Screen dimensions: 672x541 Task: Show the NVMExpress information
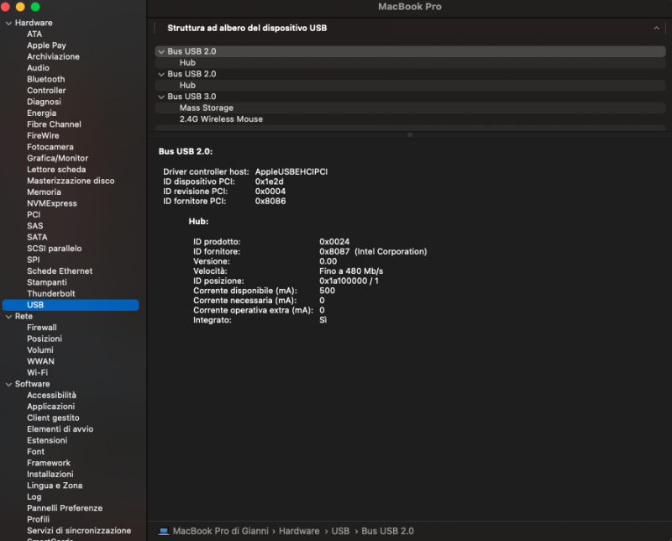[51, 203]
